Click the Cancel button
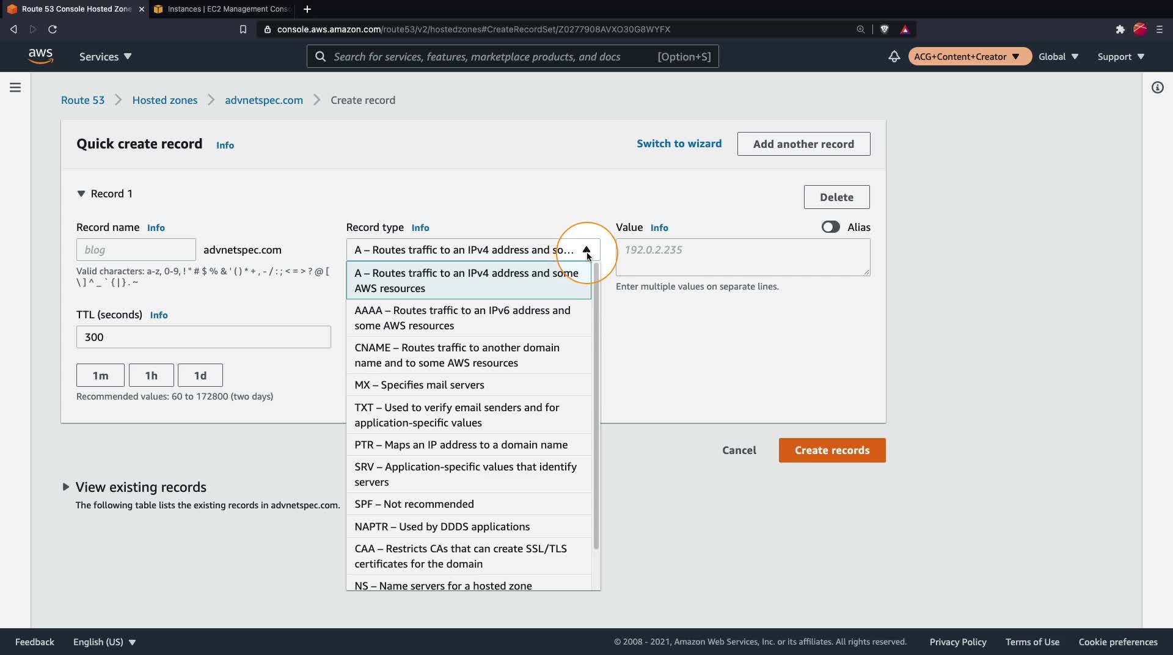This screenshot has height=655, width=1173. 739,450
